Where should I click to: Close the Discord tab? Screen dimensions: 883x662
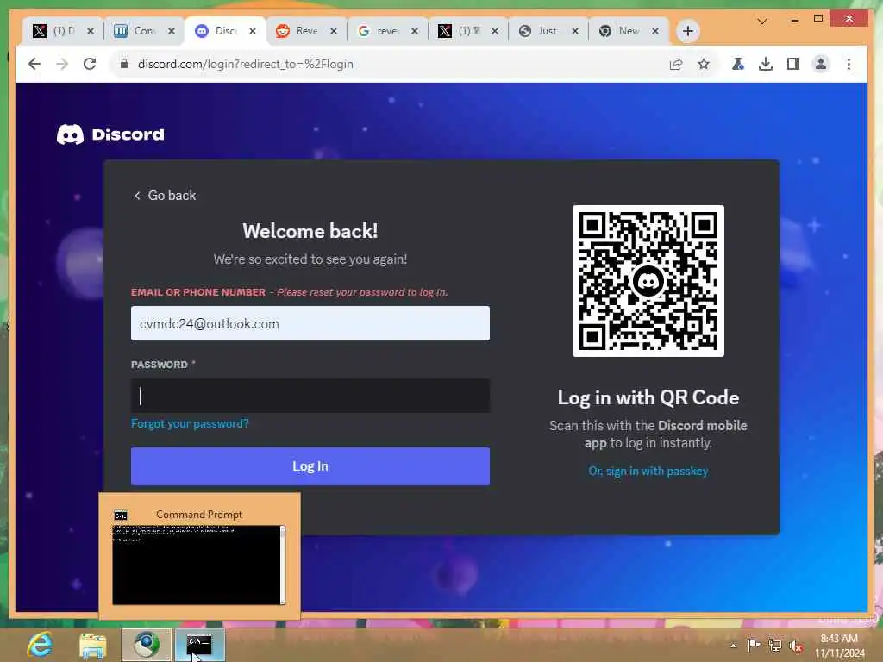tap(253, 31)
